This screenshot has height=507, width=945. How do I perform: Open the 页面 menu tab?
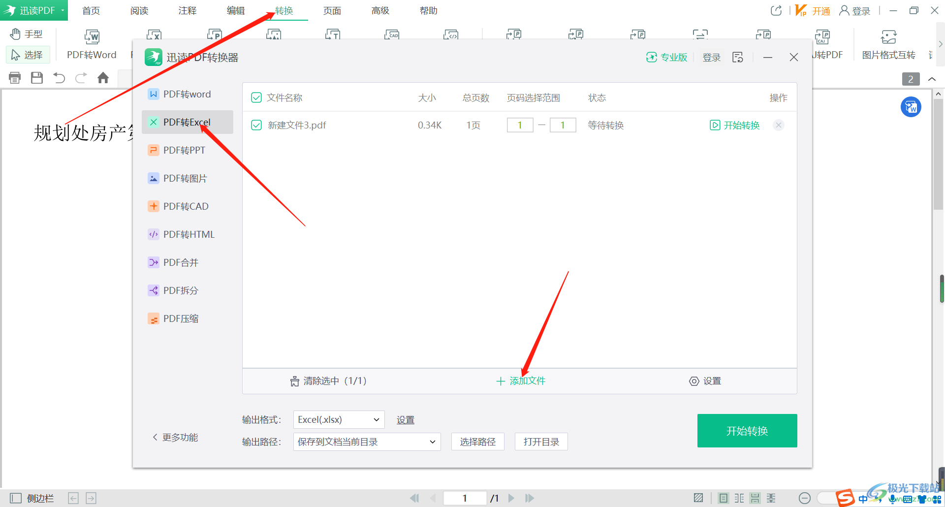(x=332, y=10)
